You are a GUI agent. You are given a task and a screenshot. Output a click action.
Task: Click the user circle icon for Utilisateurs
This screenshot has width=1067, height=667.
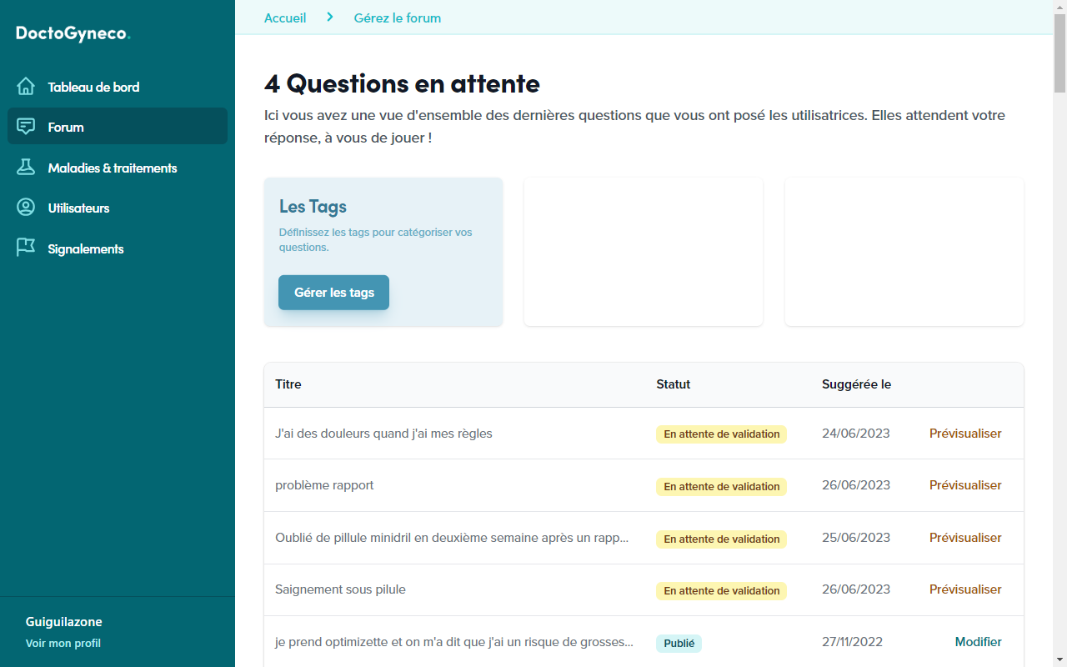[26, 208]
